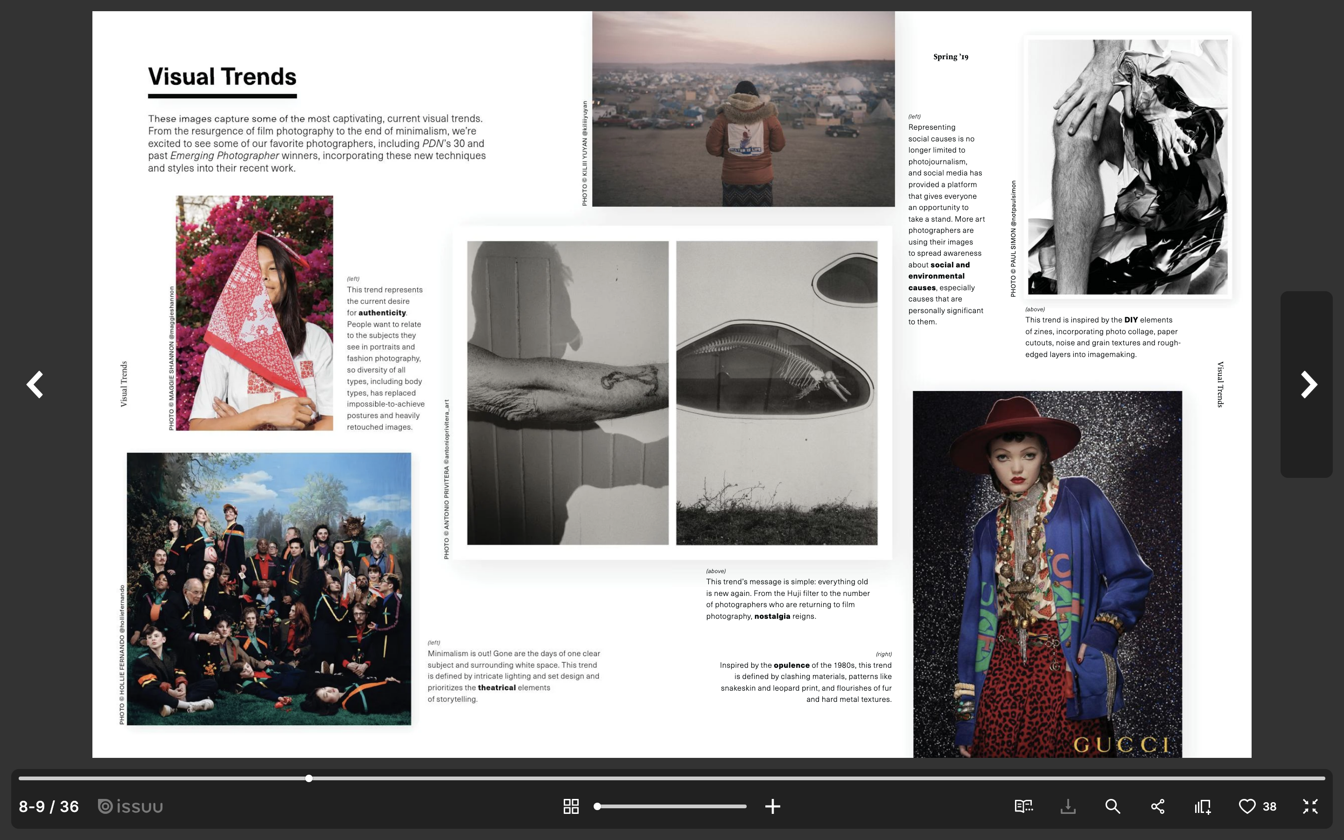This screenshot has width=1344, height=840.
Task: Open the page thumbnails grid view
Action: 571,806
